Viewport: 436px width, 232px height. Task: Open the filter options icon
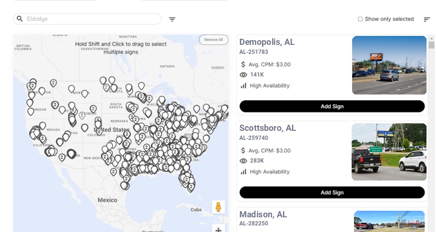172,19
